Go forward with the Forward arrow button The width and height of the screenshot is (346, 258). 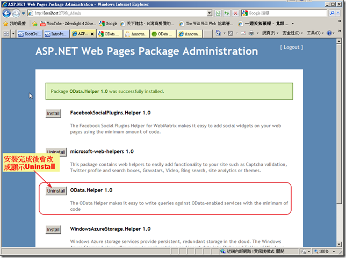(16, 13)
